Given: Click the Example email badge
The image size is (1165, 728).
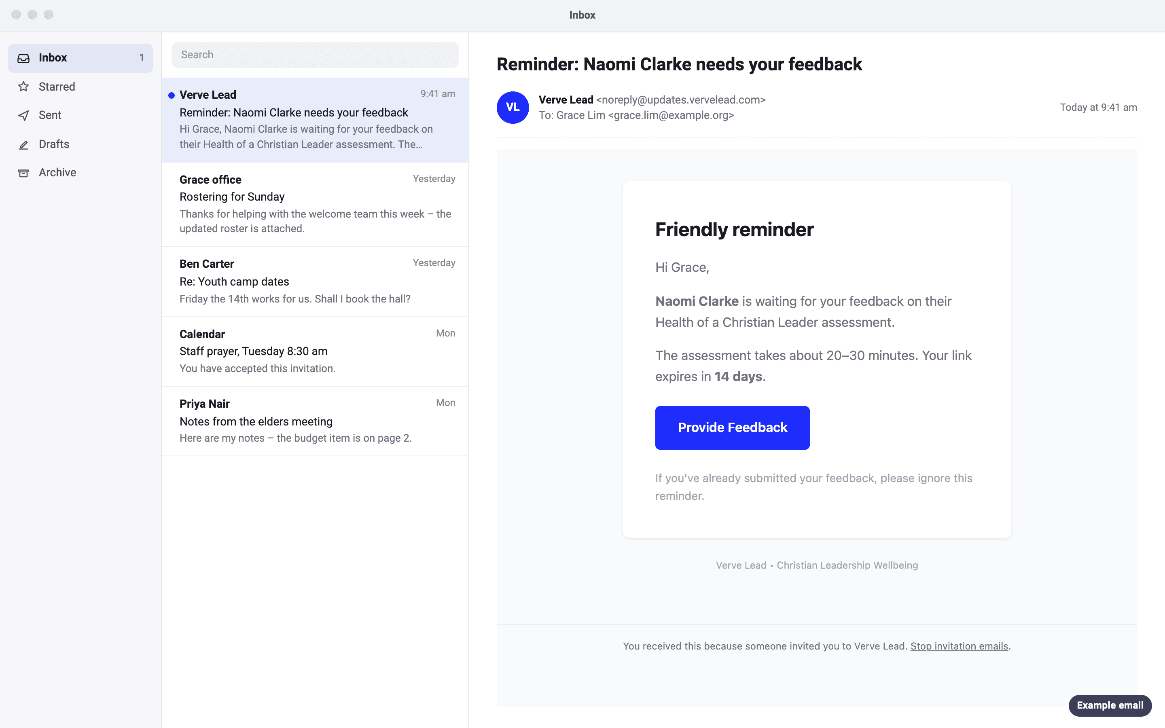Looking at the screenshot, I should pos(1110,705).
